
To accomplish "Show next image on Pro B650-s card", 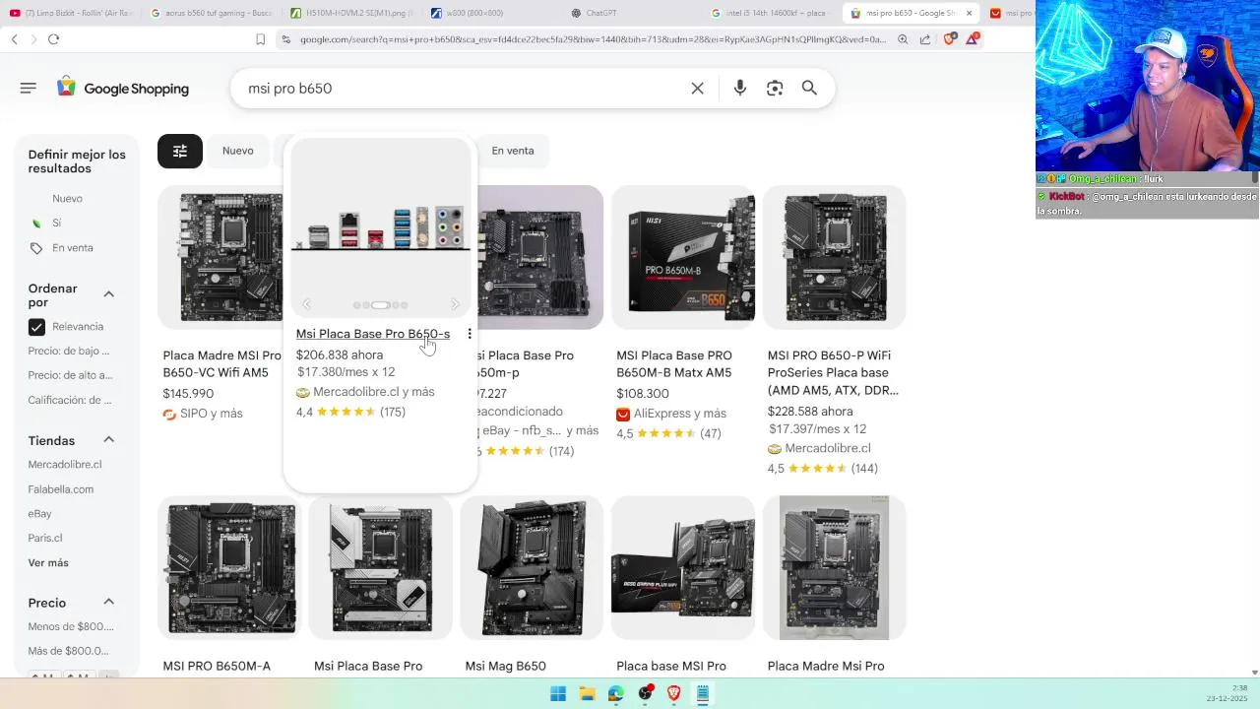I will [455, 305].
